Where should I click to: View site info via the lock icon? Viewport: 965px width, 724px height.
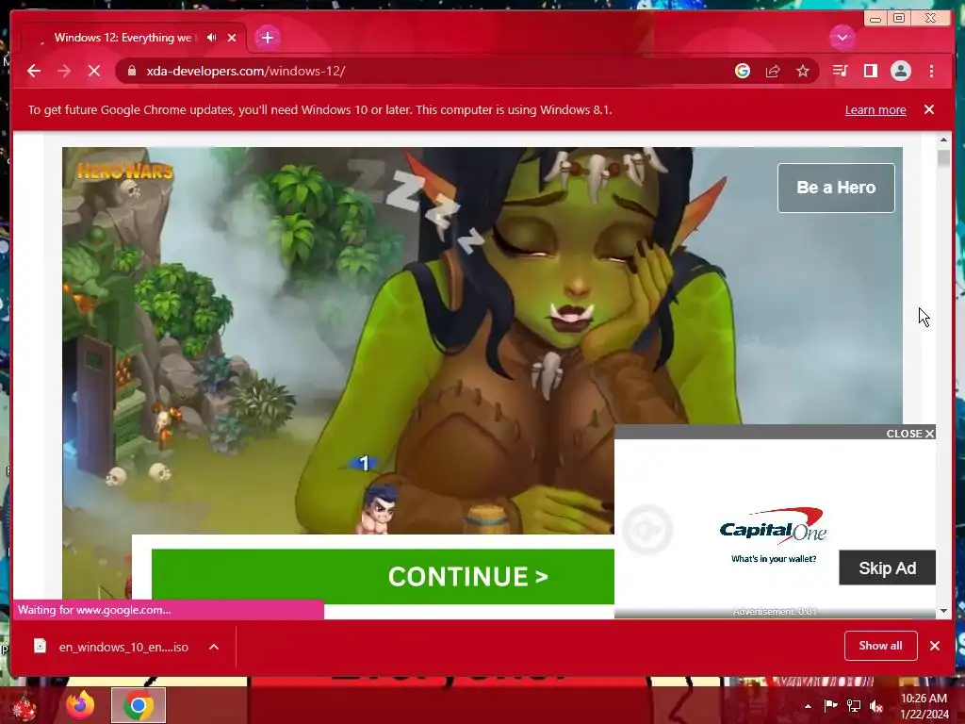[x=132, y=71]
